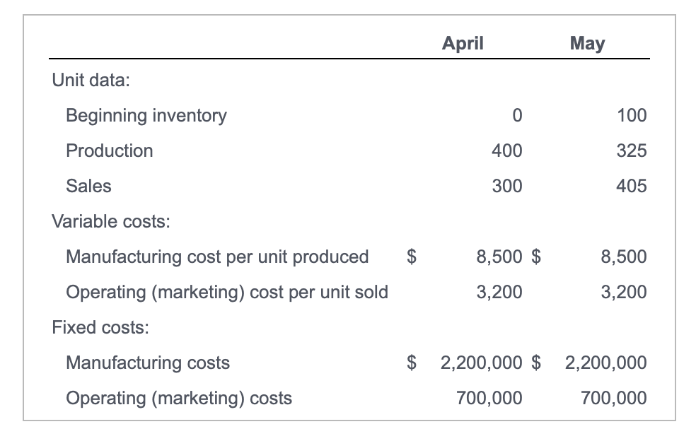Click the April column header
Image resolution: width=696 pixels, height=441 pixels.
click(x=463, y=43)
